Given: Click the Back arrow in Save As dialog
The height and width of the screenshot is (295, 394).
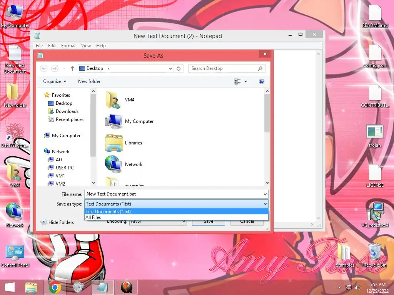Looking at the screenshot, I should tap(44, 68).
